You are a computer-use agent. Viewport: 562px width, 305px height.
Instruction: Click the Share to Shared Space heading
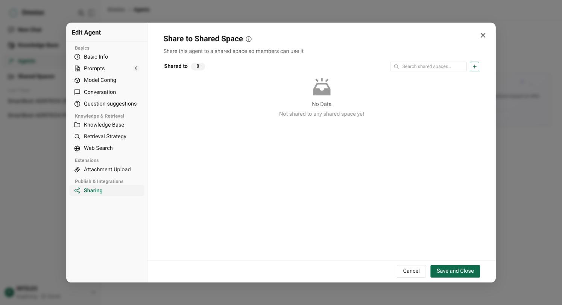(203, 39)
